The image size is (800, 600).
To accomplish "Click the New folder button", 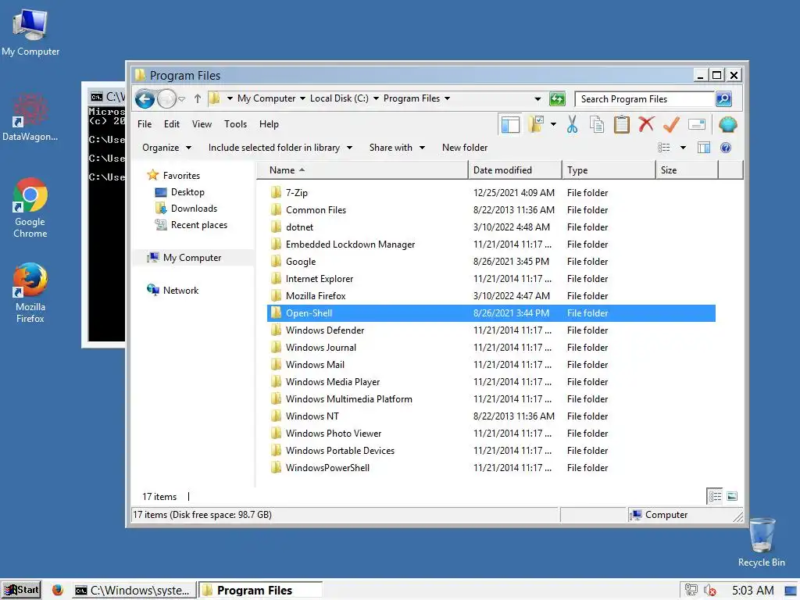I will pyautogui.click(x=465, y=148).
